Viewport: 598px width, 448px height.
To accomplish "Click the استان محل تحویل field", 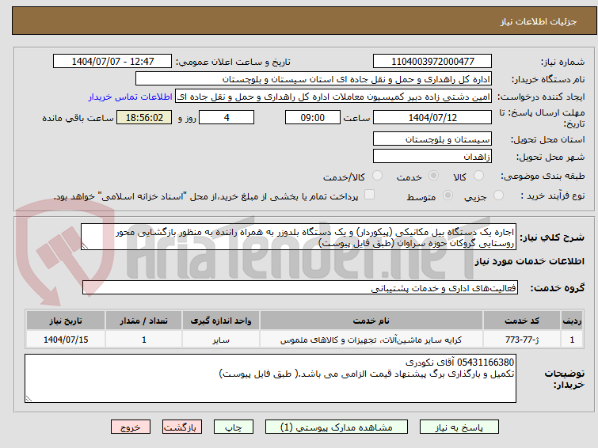I will point(432,139).
